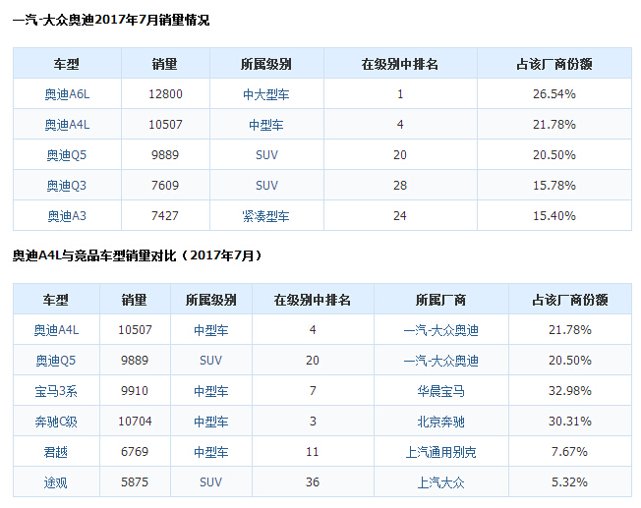Screen dimensions: 641x508
Task: Click the 紧凑型车 category link
Action: point(266,216)
